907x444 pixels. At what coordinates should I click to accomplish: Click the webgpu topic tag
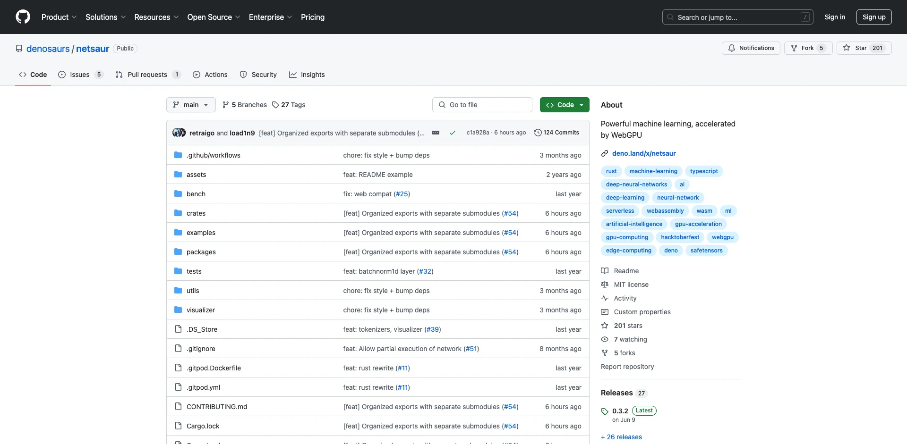[x=723, y=237]
